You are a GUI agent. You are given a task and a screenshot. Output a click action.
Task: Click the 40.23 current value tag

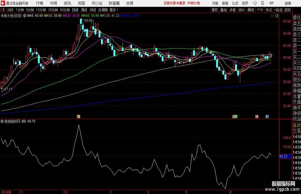(x=285, y=156)
